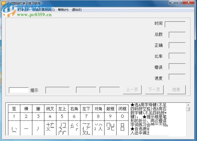Click the 对角 header cell
The width and height of the screenshot is (197, 141).
pyautogui.click(x=98, y=108)
